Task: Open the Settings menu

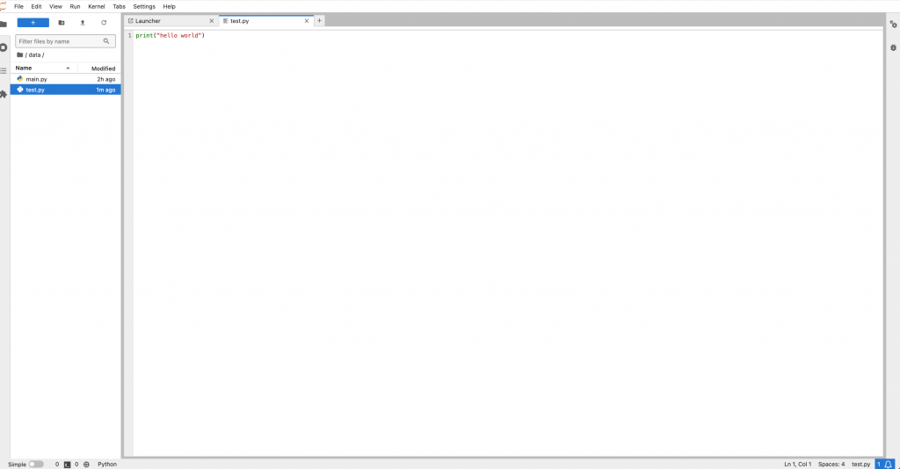Action: coord(144,6)
